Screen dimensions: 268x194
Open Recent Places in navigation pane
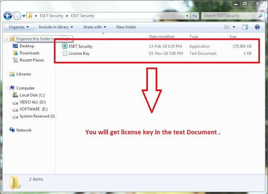click(x=32, y=60)
